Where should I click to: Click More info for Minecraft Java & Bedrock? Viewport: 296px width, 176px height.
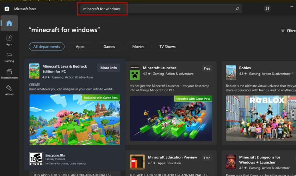(109, 68)
